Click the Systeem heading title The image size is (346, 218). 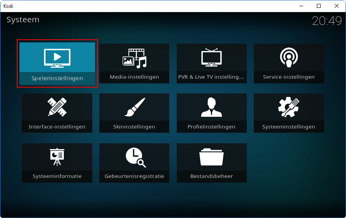(x=23, y=20)
